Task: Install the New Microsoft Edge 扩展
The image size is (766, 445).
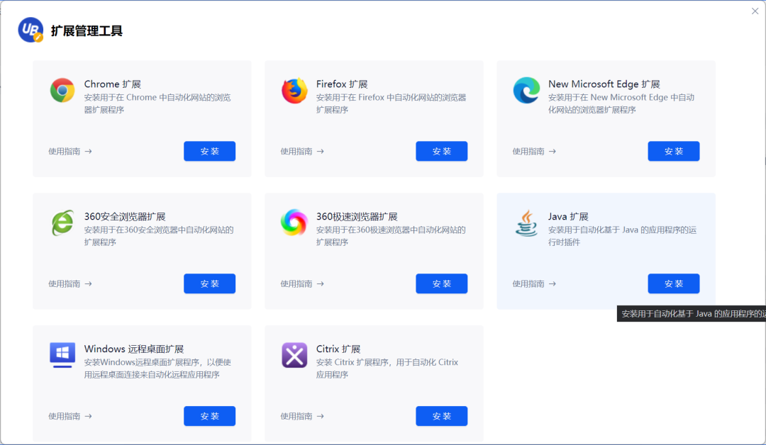Action: (x=674, y=151)
